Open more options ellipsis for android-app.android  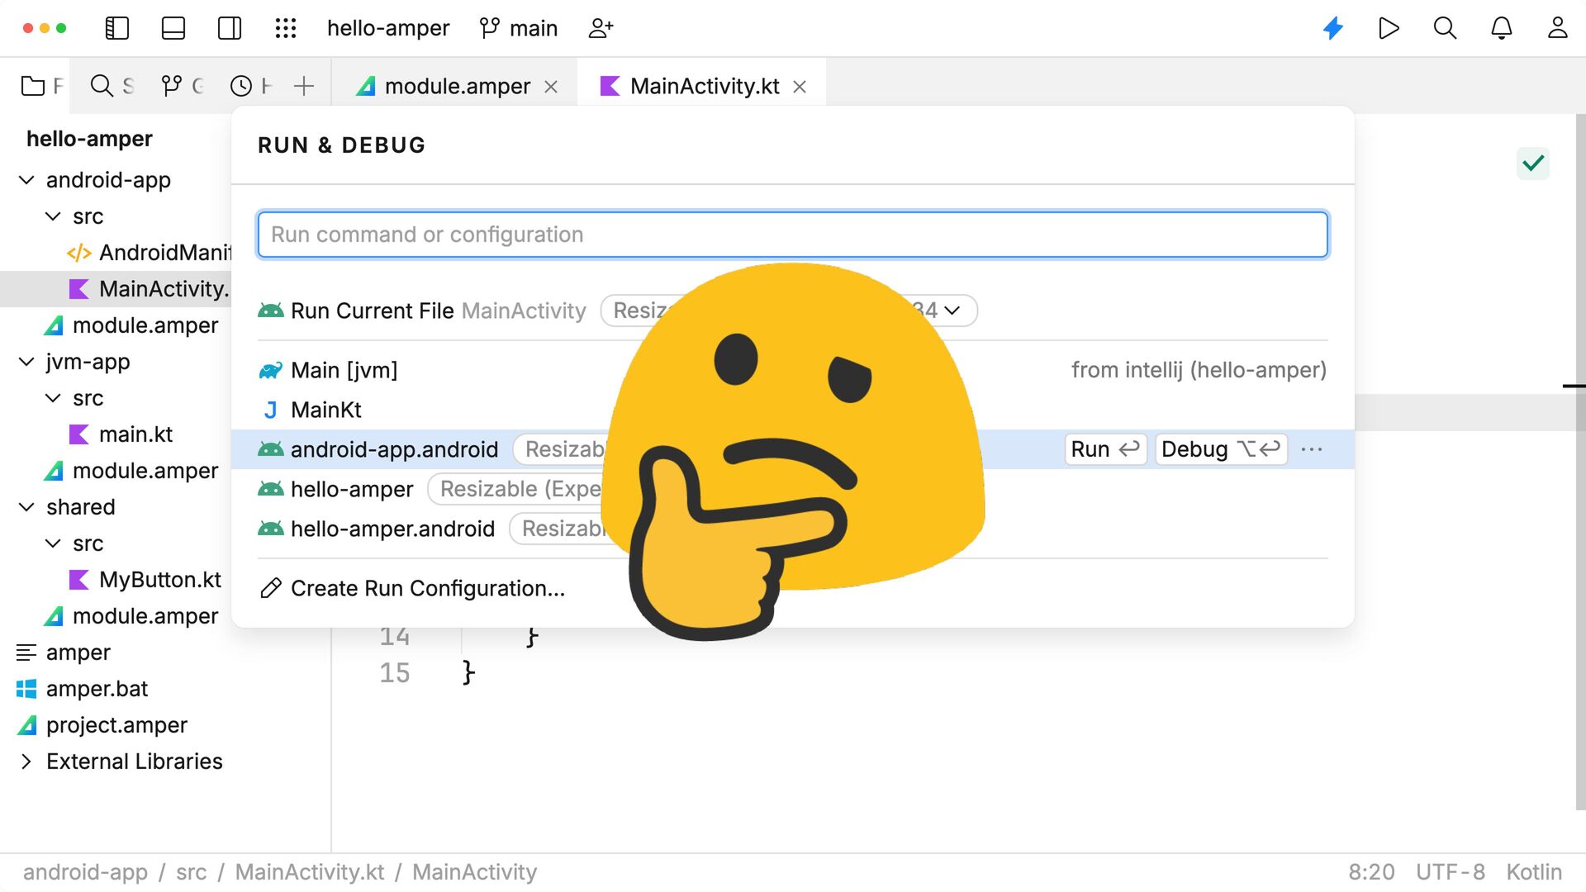click(x=1312, y=449)
